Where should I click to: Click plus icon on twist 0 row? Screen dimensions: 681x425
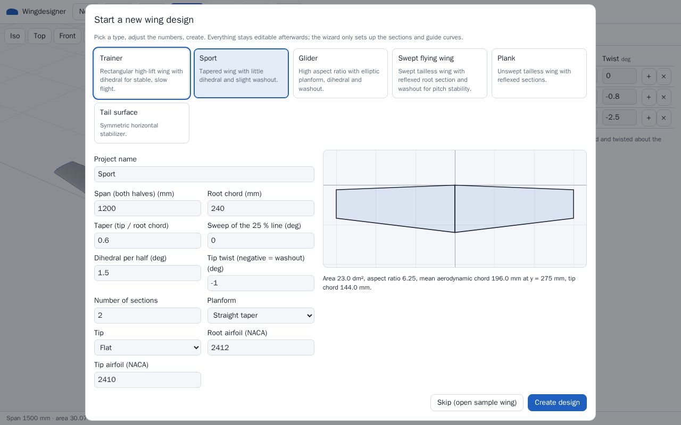pyautogui.click(x=649, y=76)
